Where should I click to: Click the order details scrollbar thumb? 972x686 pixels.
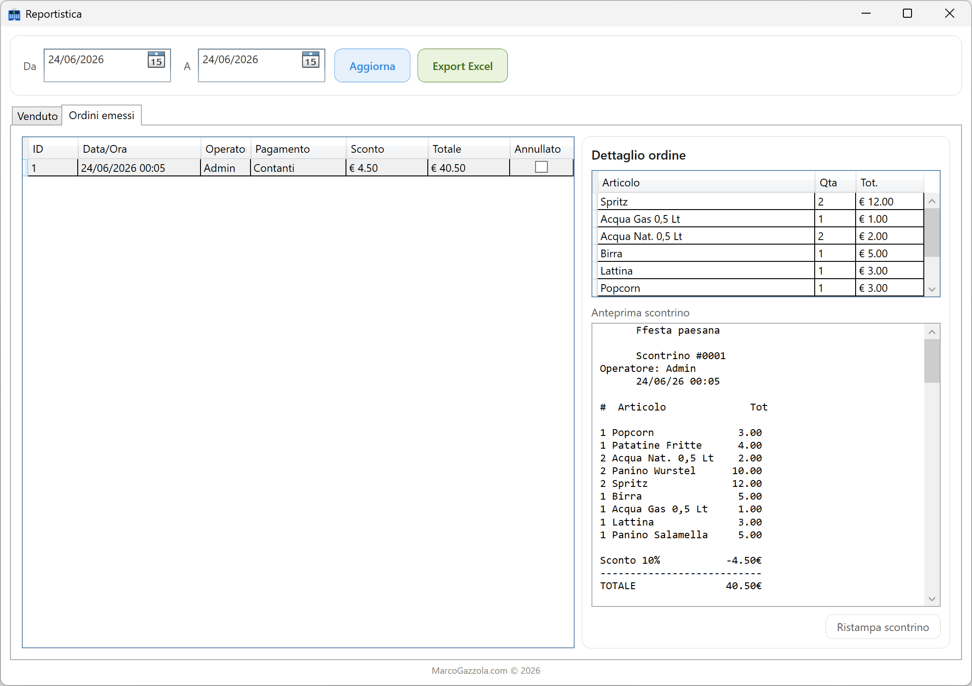[x=932, y=233]
